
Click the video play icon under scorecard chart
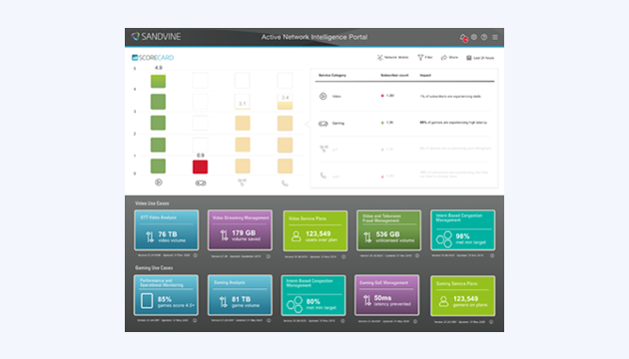[x=159, y=182]
